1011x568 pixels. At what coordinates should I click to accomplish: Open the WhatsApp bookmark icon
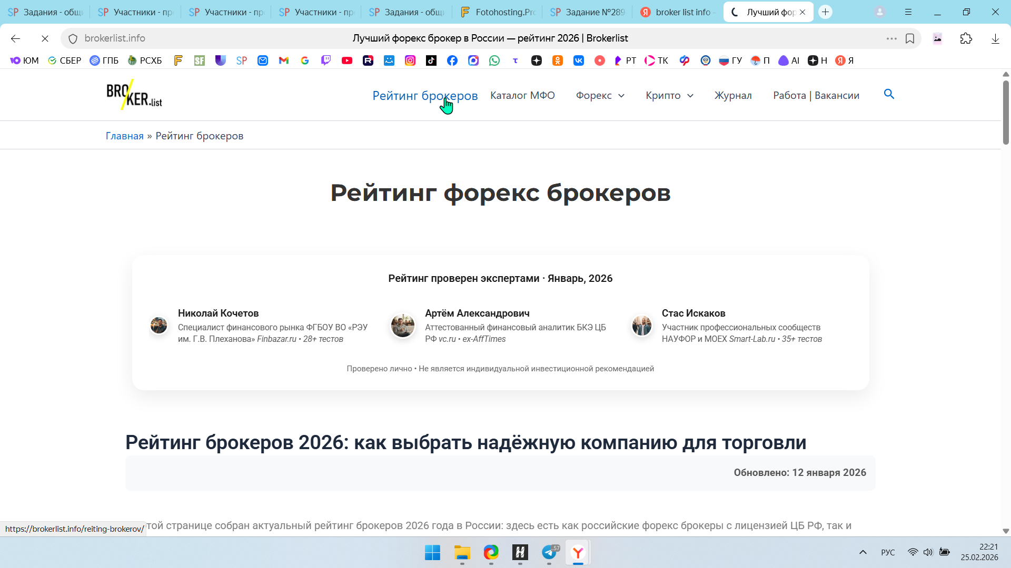(x=494, y=60)
